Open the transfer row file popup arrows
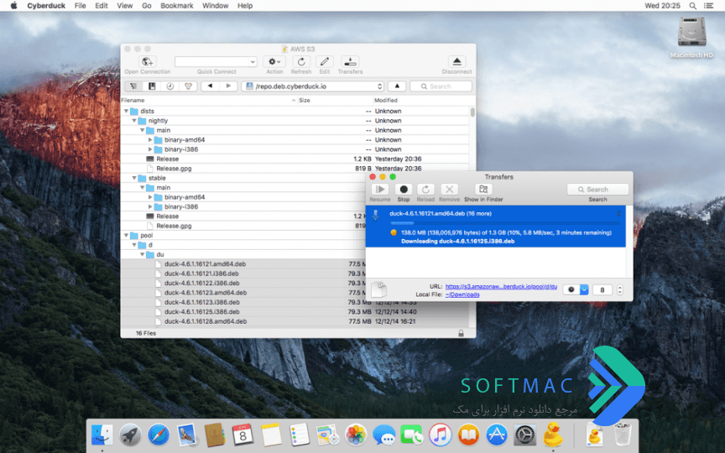The image size is (725, 453). (x=618, y=214)
